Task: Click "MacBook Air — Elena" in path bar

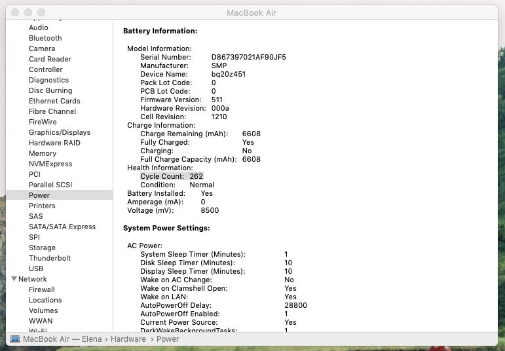Action: 62,339
